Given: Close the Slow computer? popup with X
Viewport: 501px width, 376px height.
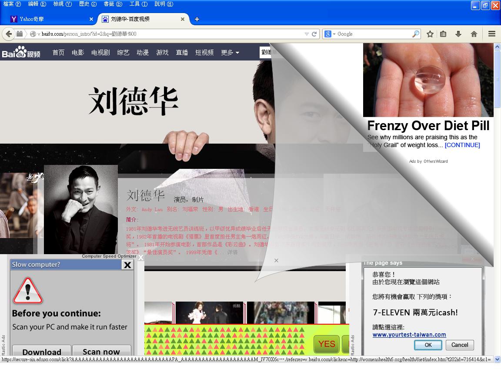Looking at the screenshot, I should (x=127, y=265).
